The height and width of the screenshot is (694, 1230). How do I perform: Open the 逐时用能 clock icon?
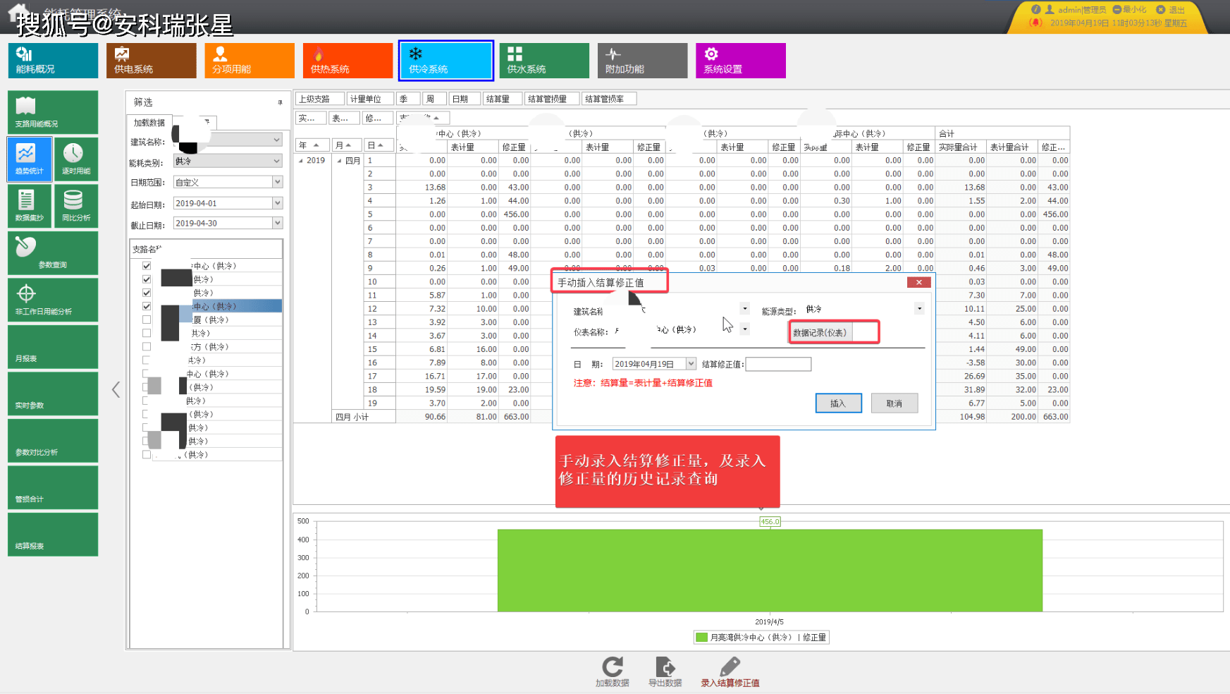75,159
